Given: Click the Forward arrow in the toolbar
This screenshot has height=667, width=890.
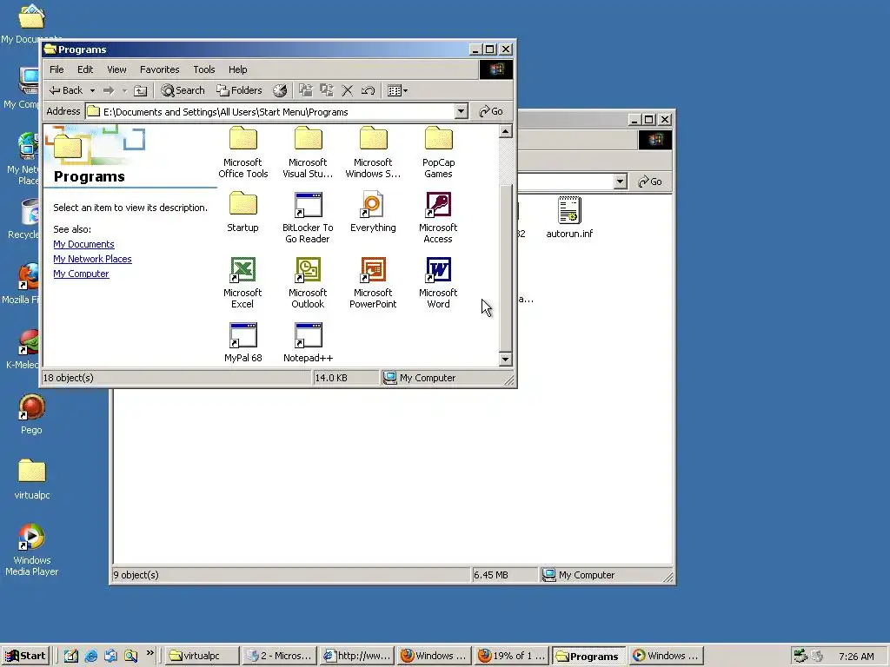Looking at the screenshot, I should [x=109, y=90].
